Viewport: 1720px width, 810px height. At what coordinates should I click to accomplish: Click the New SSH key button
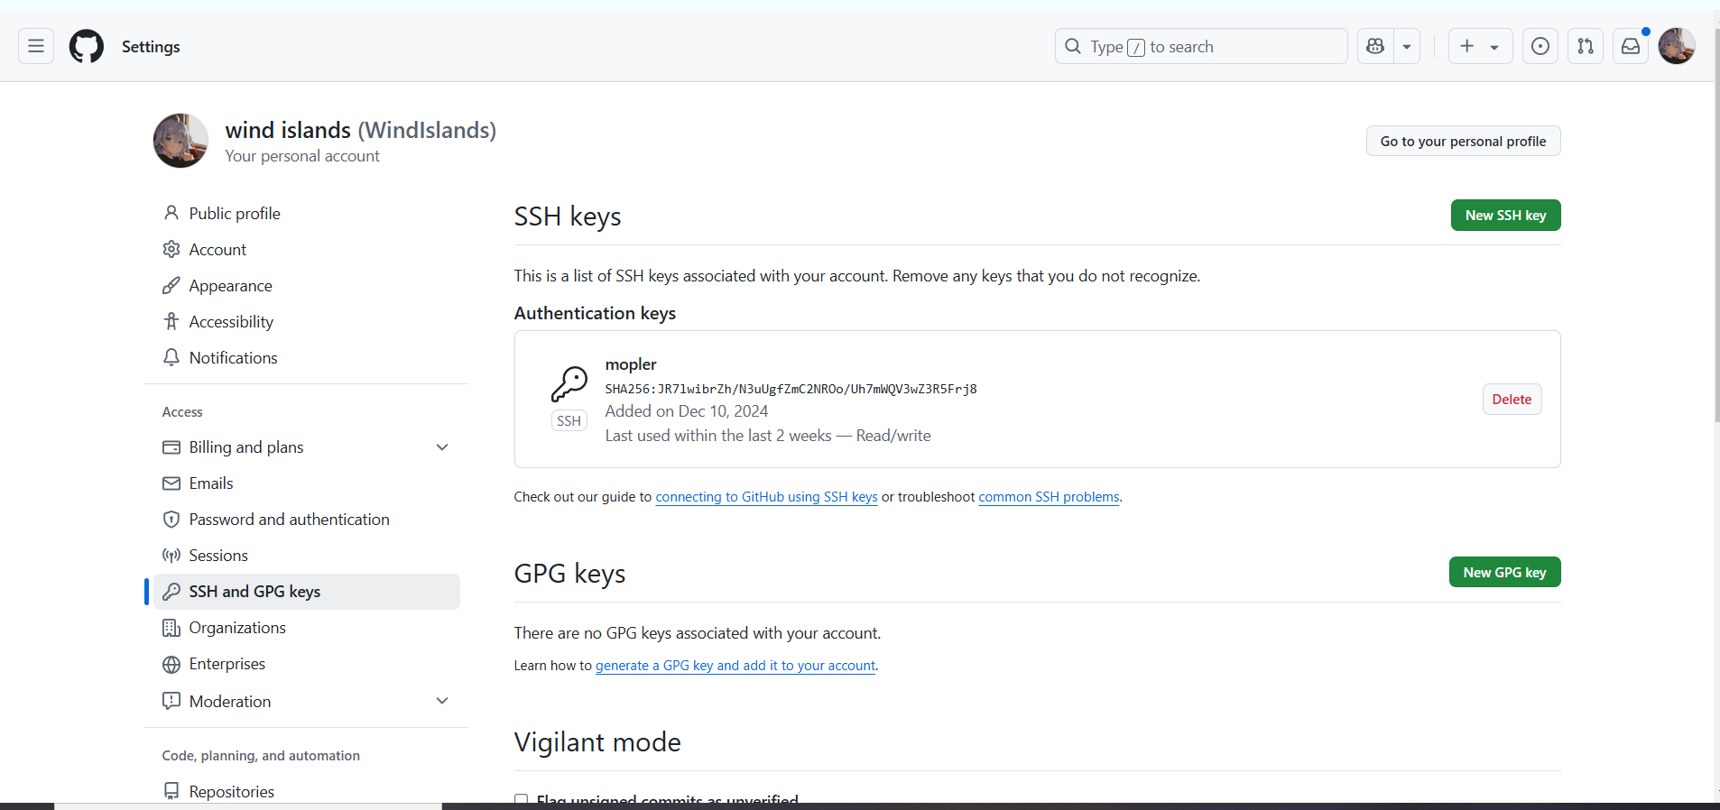coord(1505,216)
